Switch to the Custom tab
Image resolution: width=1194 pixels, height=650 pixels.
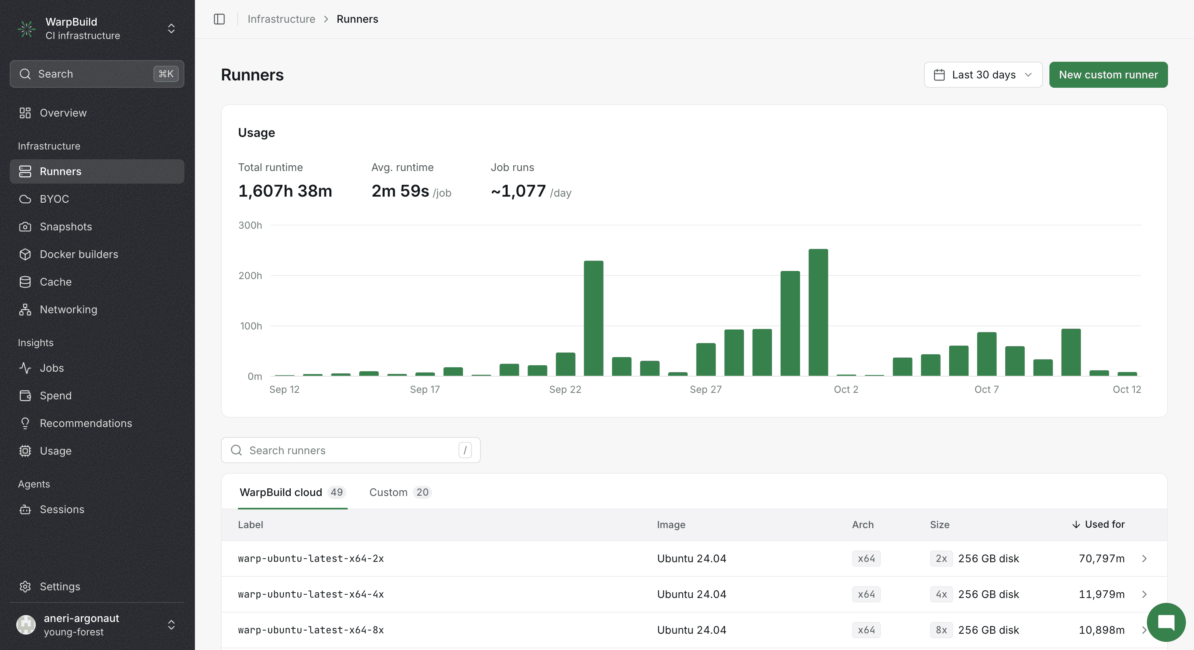(x=400, y=492)
